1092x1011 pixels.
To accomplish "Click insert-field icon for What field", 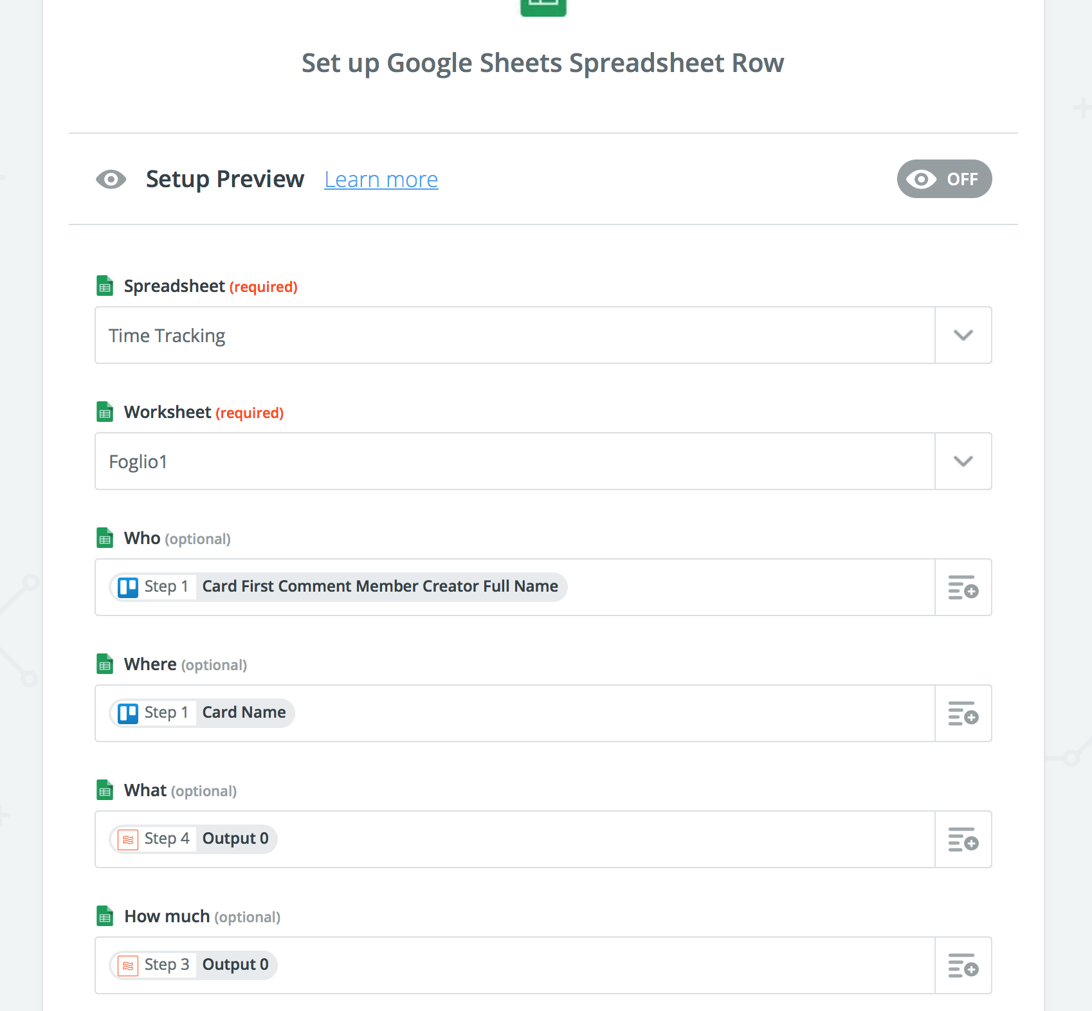I will tap(963, 839).
